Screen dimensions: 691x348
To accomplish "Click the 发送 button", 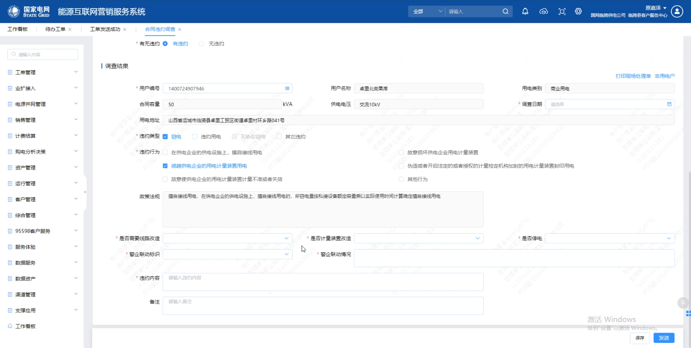I will pyautogui.click(x=664, y=338).
